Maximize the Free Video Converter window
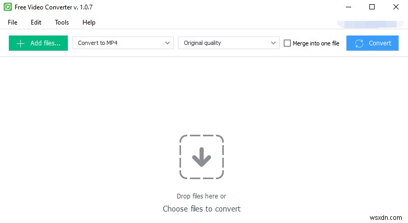 click(371, 7)
